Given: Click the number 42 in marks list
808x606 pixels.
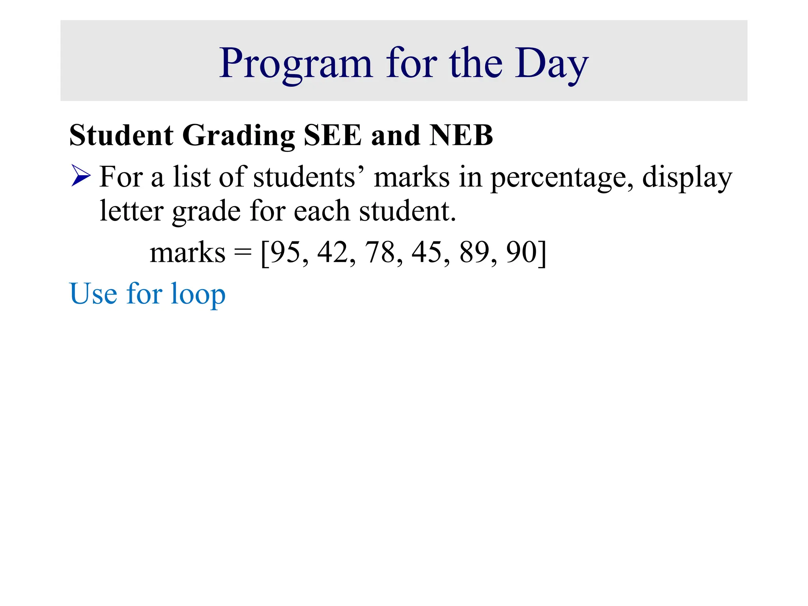Looking at the screenshot, I should point(332,252).
